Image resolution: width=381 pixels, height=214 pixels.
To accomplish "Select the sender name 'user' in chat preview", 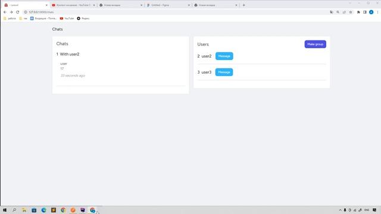I will (64, 64).
